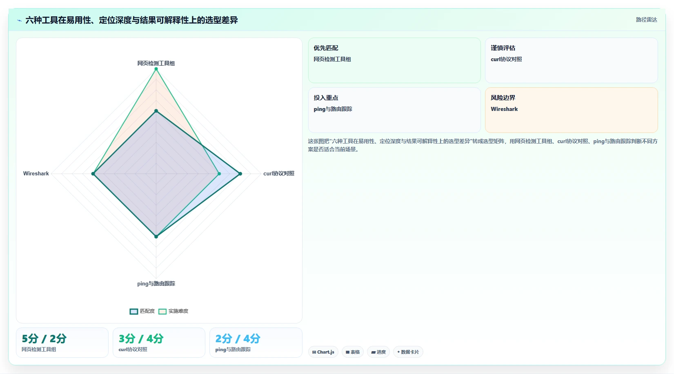The height and width of the screenshot is (374, 674).
Task: Click the curl协议对照 radar axis label
Action: [x=279, y=173]
